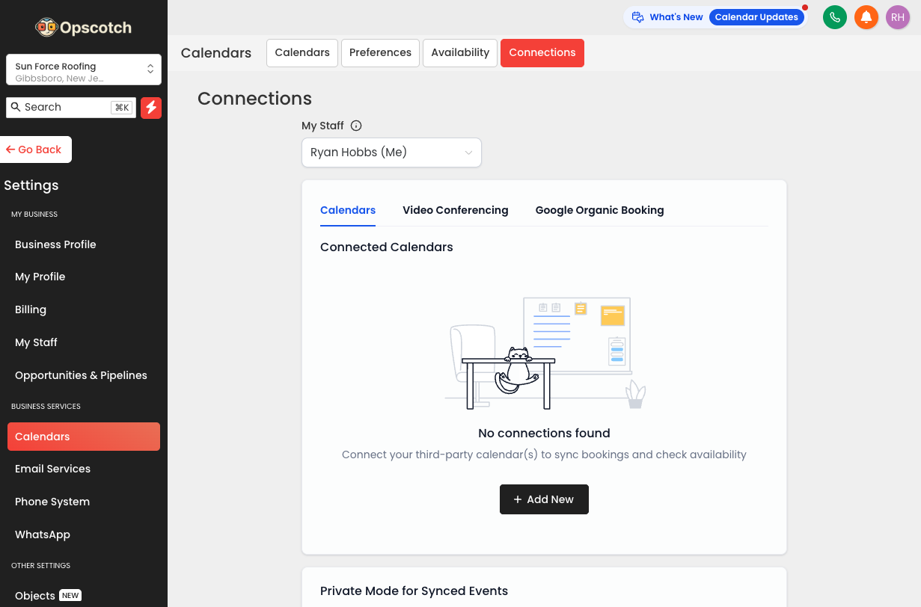The width and height of the screenshot is (921, 607).
Task: Click the Opscotch logo
Action: coord(84,28)
